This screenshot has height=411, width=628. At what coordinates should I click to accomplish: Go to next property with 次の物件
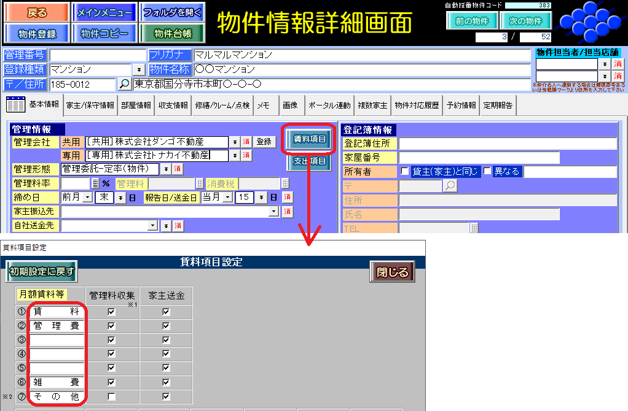point(525,21)
